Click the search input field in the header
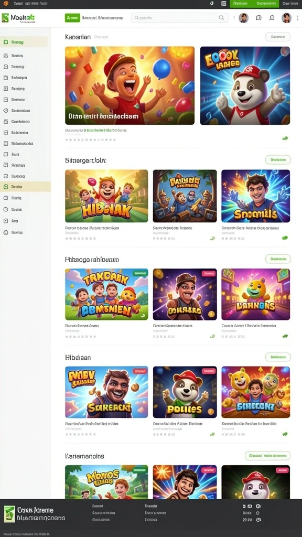This screenshot has width=302, height=537. click(179, 18)
